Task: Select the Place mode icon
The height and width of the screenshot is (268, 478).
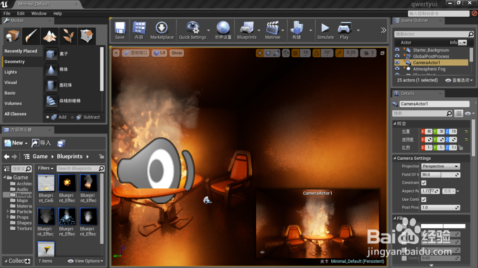Action: [12, 36]
